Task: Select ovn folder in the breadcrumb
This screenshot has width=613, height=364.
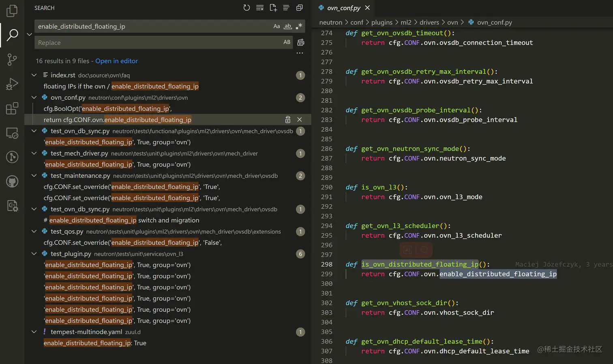Action: (452, 22)
